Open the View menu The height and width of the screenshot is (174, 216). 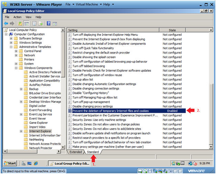[x=29, y=17]
